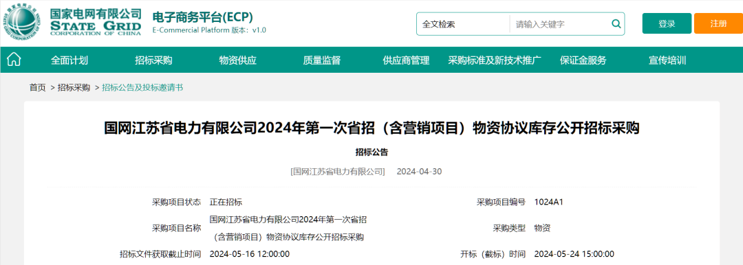The width and height of the screenshot is (743, 265).
Task: Click the E-Commercial Platform 版本: v1.0 text
Action: click(209, 30)
